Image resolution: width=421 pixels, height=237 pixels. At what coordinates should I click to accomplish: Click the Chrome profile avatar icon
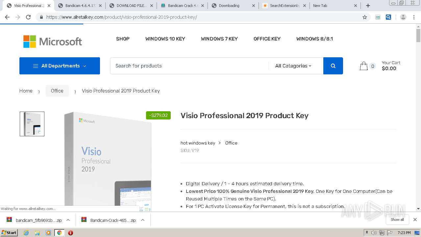(x=403, y=17)
